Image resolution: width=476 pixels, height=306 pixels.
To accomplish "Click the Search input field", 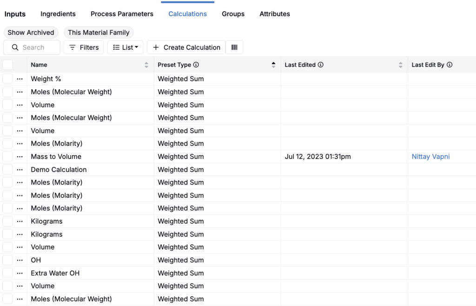I will pyautogui.click(x=37, y=47).
